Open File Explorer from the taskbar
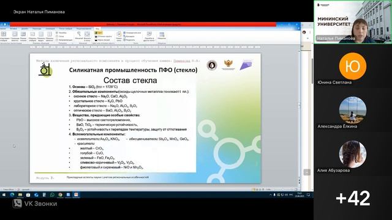392x220 pixels. pos(20,195)
